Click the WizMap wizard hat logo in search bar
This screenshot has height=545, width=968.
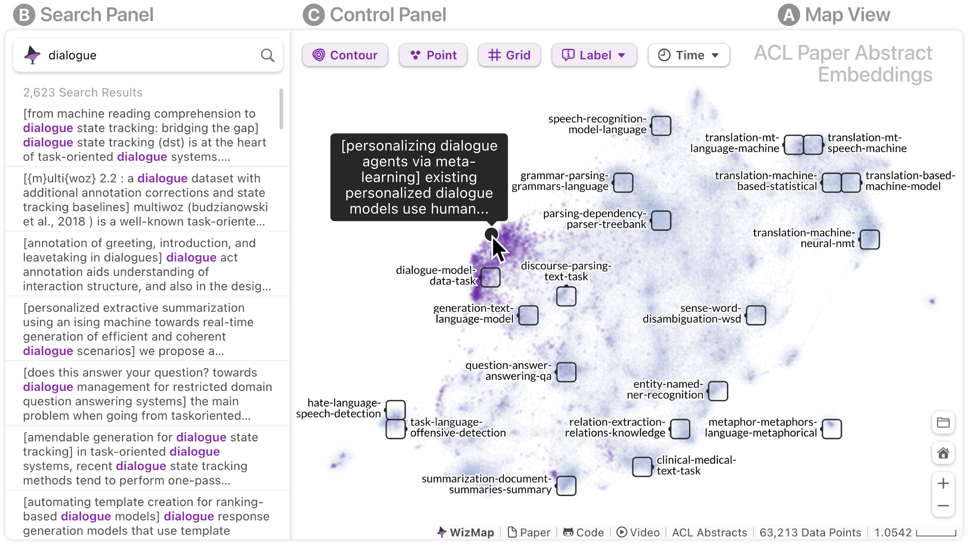tap(32, 55)
